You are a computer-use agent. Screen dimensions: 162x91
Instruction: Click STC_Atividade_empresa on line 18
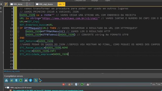35,54
